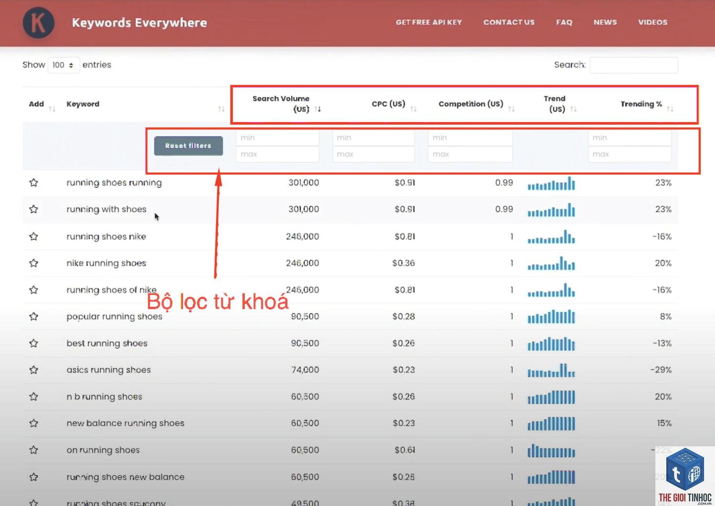
Task: Open the Videos page
Action: pyautogui.click(x=653, y=22)
